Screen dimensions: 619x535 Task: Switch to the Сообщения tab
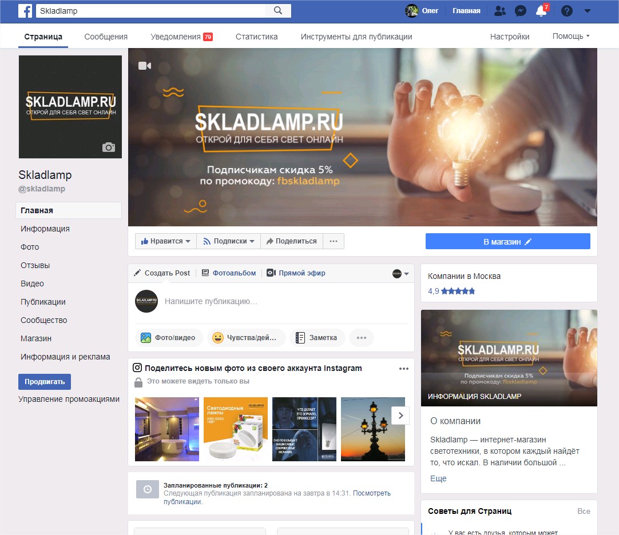pyautogui.click(x=106, y=37)
